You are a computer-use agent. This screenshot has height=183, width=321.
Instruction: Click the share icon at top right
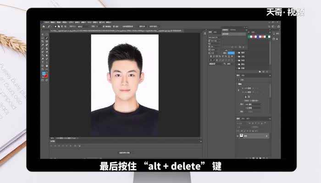[278, 27]
